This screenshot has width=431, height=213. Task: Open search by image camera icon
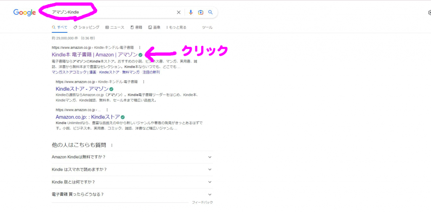coord(201,12)
